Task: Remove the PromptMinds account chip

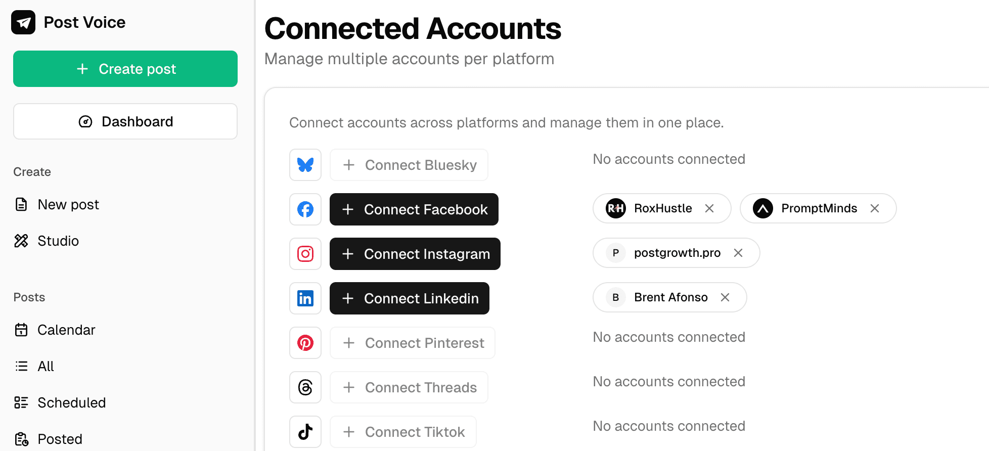Action: [x=875, y=208]
